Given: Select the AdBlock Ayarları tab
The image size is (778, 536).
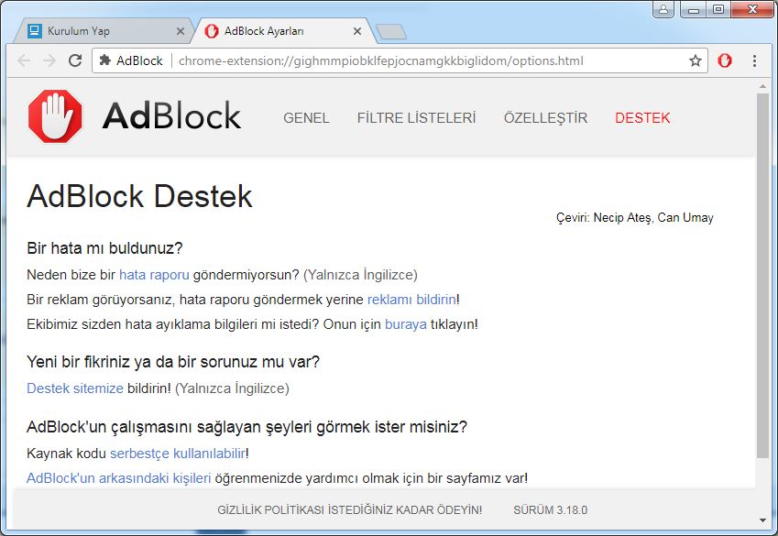Looking at the screenshot, I should [x=283, y=31].
